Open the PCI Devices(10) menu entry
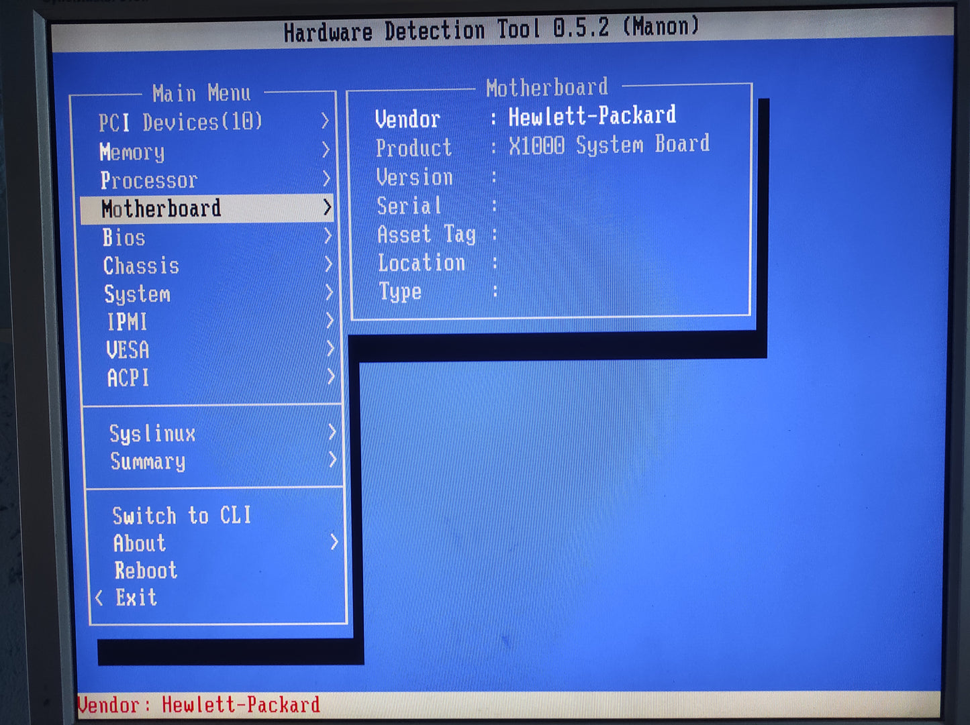 (x=180, y=123)
